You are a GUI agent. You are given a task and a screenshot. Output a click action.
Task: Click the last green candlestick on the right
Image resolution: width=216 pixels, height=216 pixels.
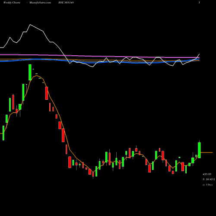(x=199, y=150)
